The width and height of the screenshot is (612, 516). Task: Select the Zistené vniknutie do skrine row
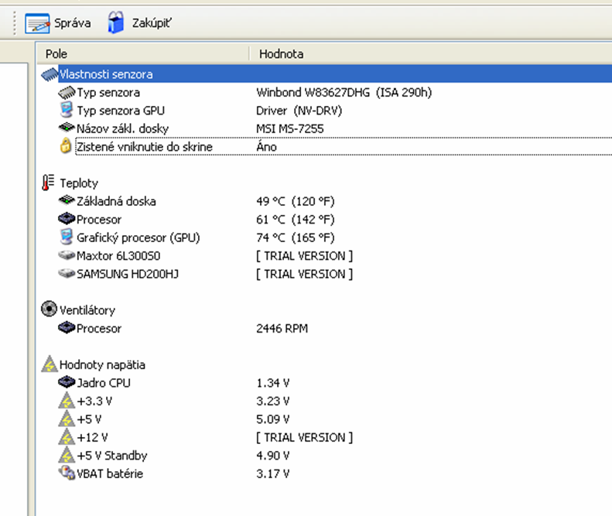pyautogui.click(x=344, y=147)
